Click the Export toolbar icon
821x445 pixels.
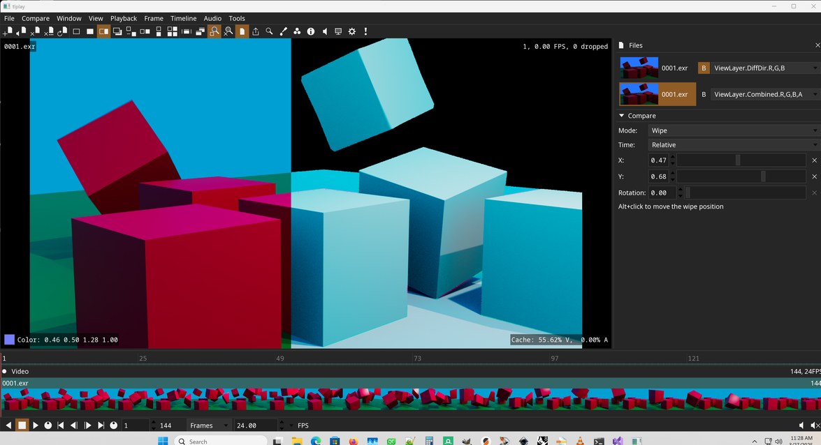coord(256,31)
